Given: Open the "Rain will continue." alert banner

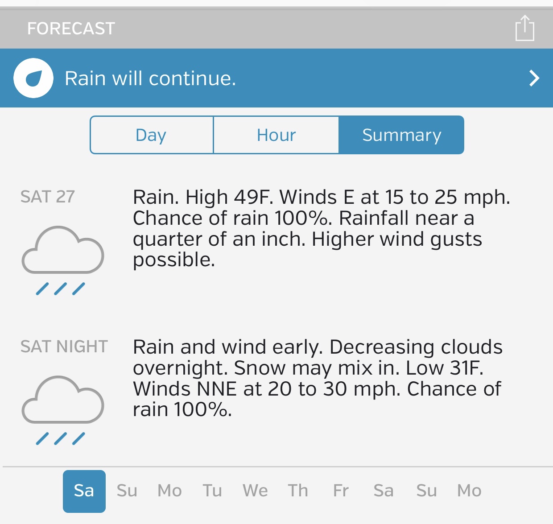Looking at the screenshot, I should [150, 78].
